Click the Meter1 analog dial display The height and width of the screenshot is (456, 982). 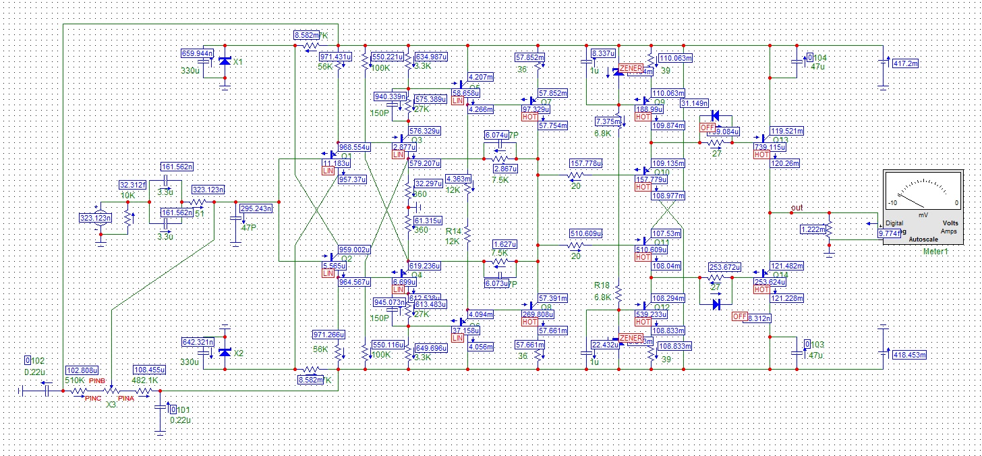click(x=922, y=190)
